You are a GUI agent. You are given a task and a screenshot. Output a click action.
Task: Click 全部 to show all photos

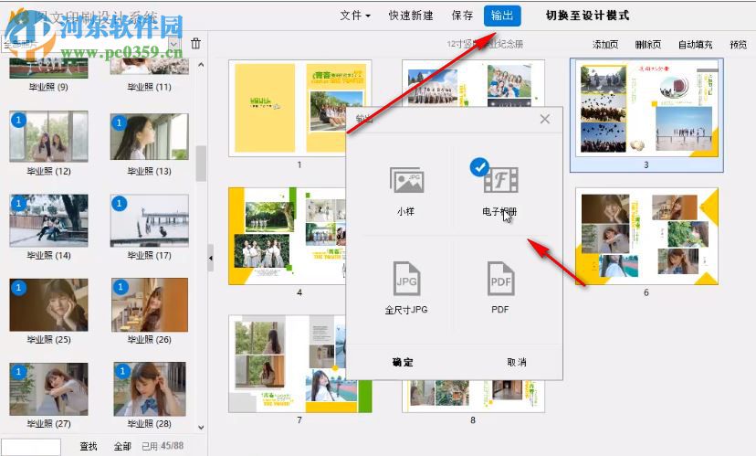point(122,446)
